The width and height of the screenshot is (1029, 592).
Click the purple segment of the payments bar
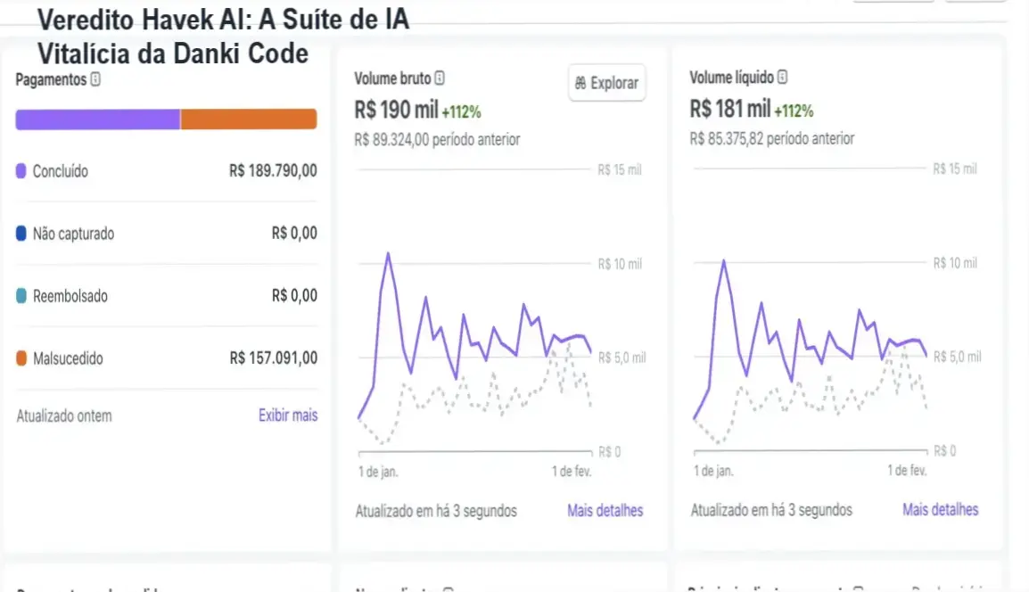pos(98,119)
